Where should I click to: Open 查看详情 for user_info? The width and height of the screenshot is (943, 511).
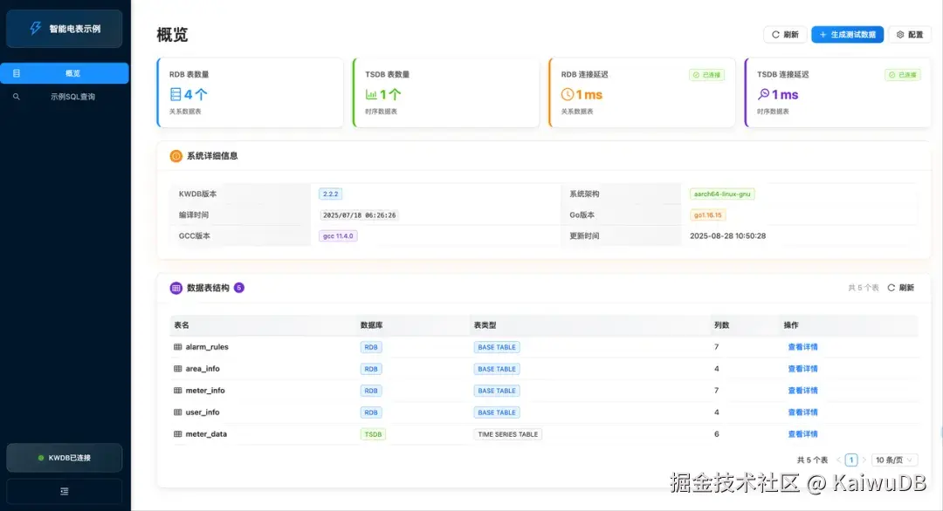(x=802, y=412)
